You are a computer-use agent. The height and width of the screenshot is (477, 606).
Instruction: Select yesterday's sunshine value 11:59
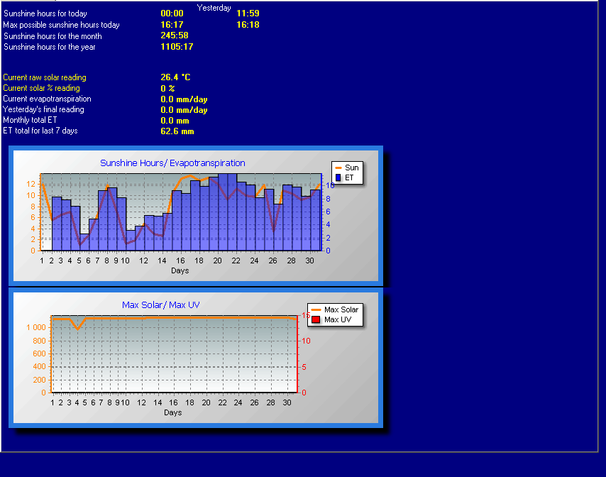(x=248, y=13)
